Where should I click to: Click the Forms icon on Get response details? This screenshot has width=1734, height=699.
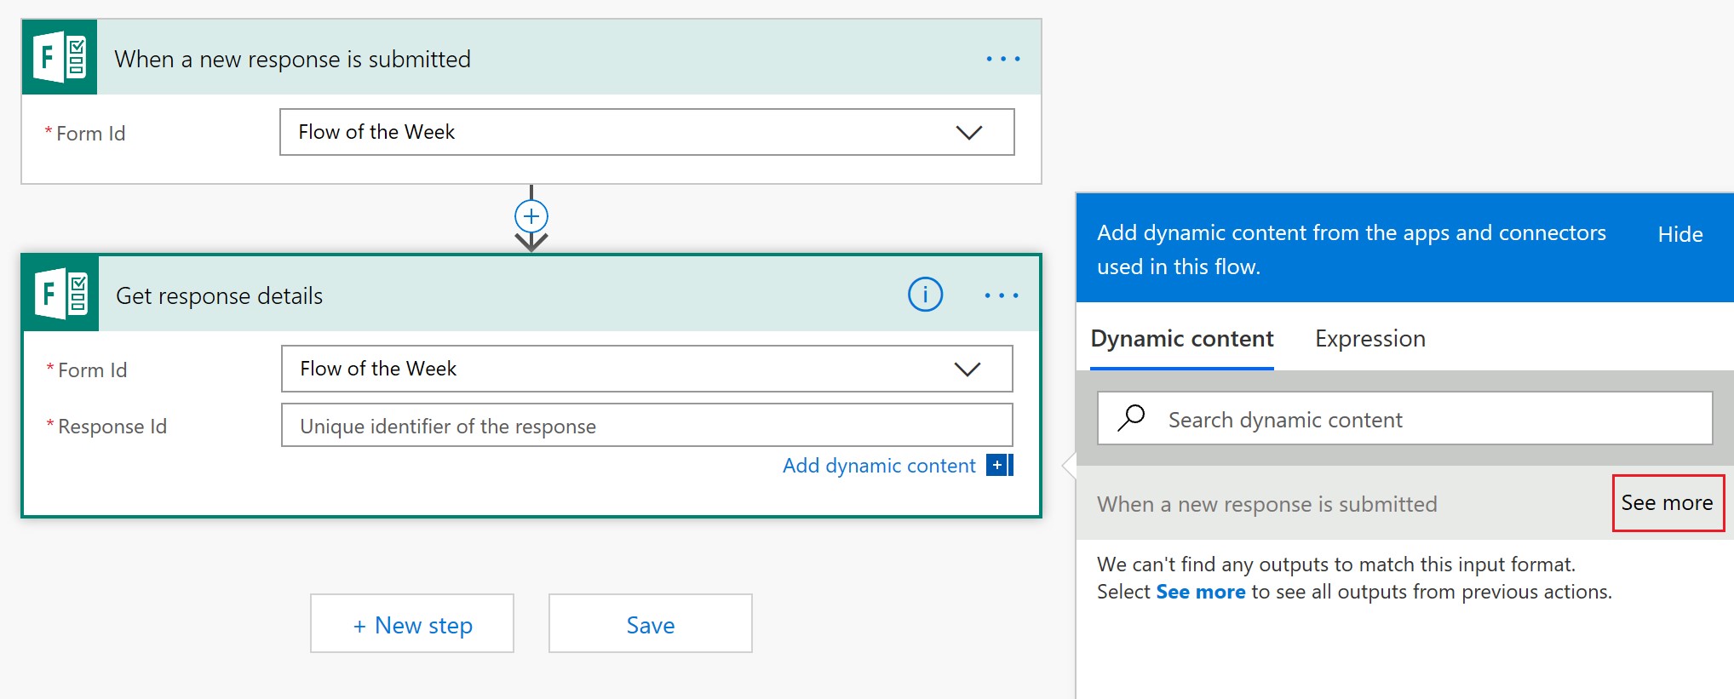pos(61,294)
